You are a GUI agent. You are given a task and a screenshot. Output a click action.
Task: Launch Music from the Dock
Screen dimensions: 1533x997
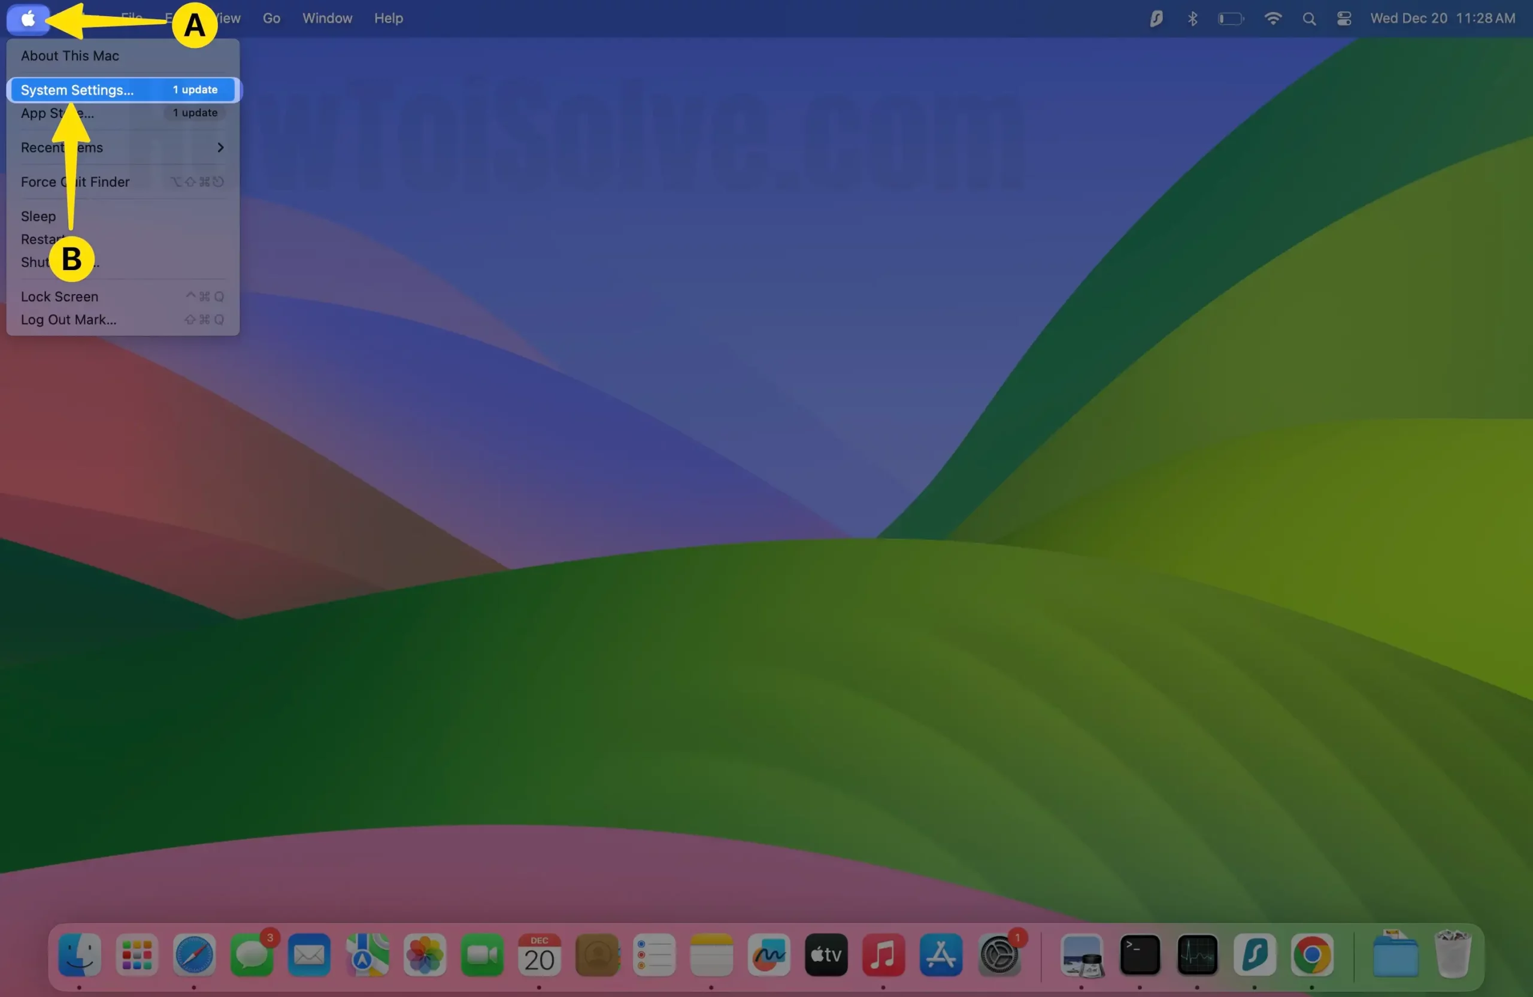click(884, 954)
